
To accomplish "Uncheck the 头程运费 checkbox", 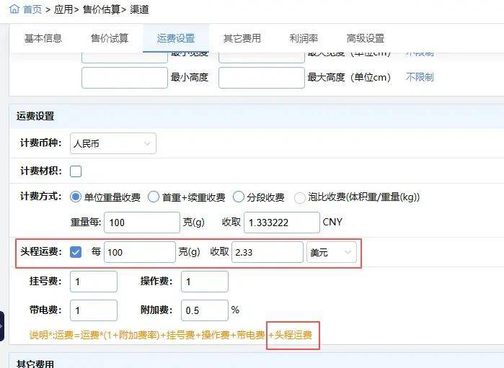I will pos(76,252).
